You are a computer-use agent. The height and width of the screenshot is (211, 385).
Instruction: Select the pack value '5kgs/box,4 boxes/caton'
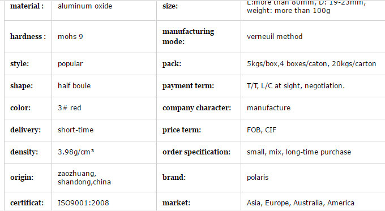pos(287,64)
